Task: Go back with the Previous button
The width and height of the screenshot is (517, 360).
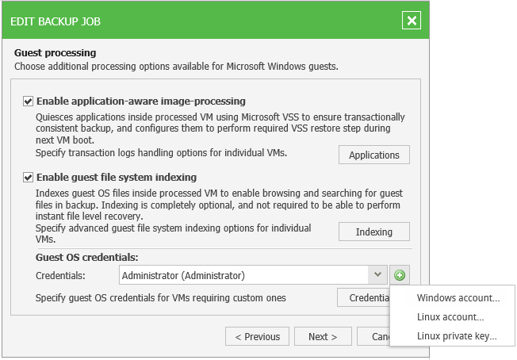Action: [x=257, y=336]
